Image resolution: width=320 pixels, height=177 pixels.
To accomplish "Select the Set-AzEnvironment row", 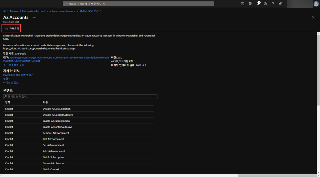I will (x=79, y=145).
